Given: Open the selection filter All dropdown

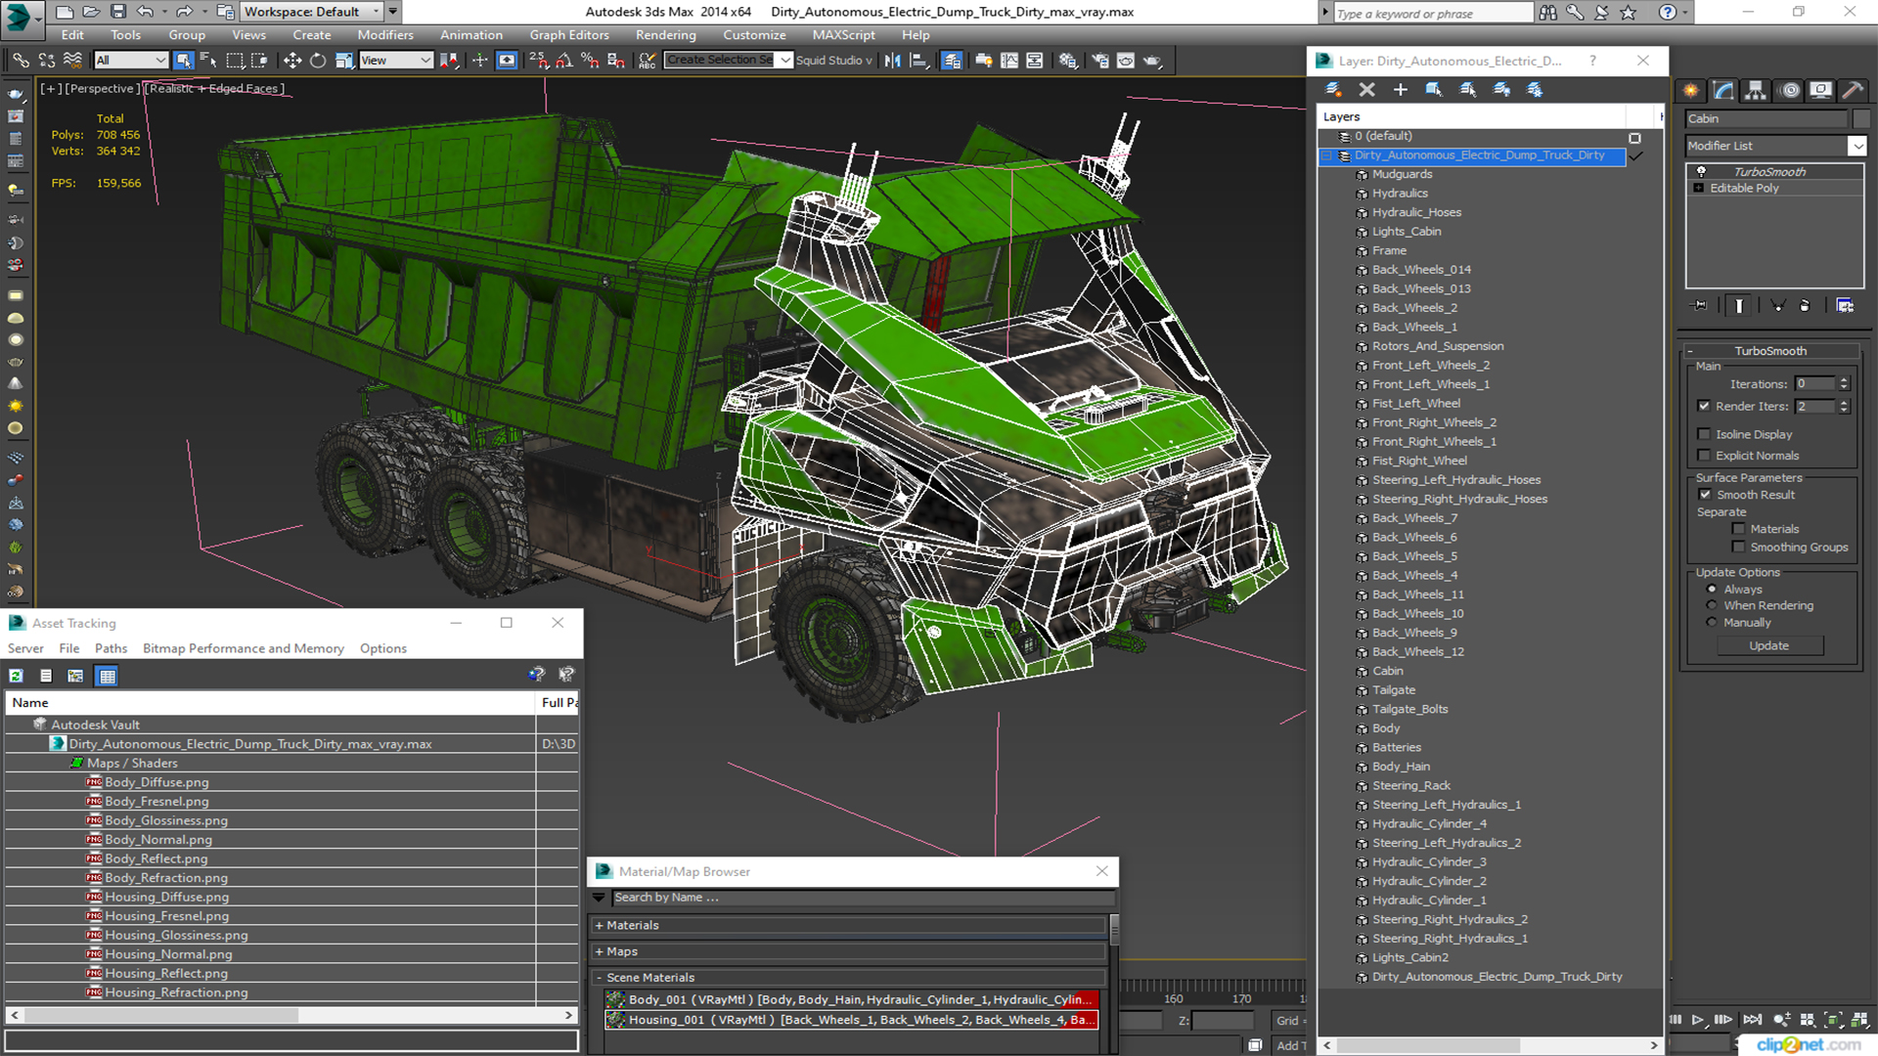Looking at the screenshot, I should [x=131, y=61].
